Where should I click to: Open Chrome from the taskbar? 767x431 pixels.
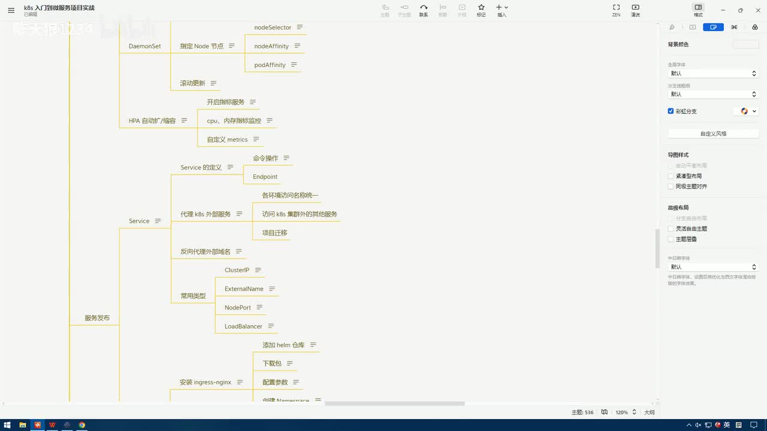82,425
